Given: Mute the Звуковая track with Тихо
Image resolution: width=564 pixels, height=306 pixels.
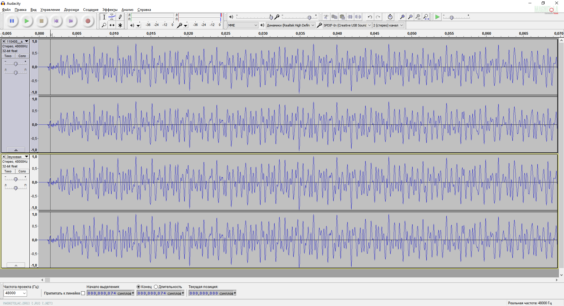Looking at the screenshot, I should point(8,171).
